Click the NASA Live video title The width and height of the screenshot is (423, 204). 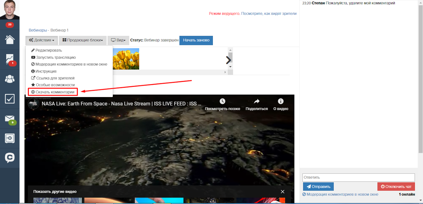[122, 104]
